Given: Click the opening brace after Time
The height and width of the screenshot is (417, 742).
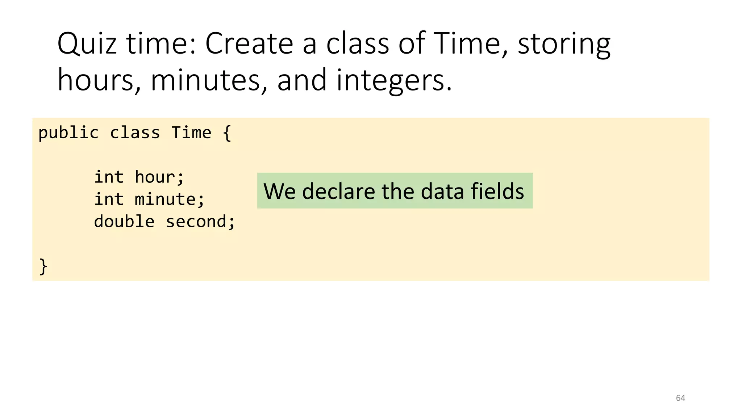Looking at the screenshot, I should click(x=227, y=133).
